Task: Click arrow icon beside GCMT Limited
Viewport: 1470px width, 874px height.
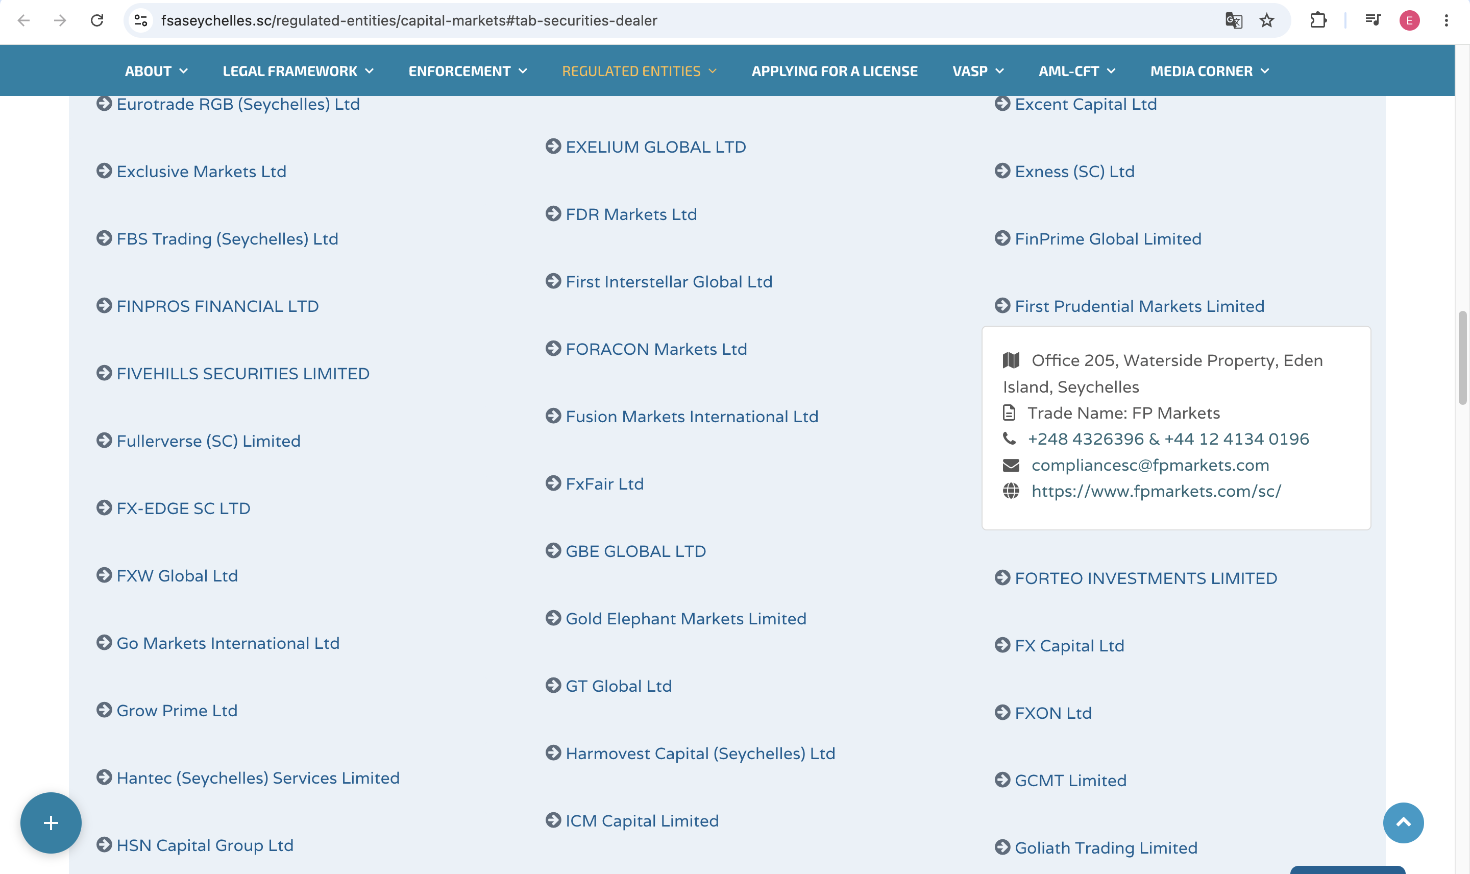Action: click(1002, 780)
